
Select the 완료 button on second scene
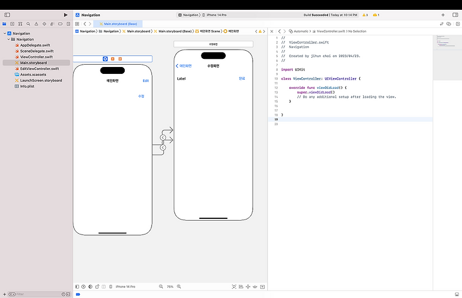[242, 79]
